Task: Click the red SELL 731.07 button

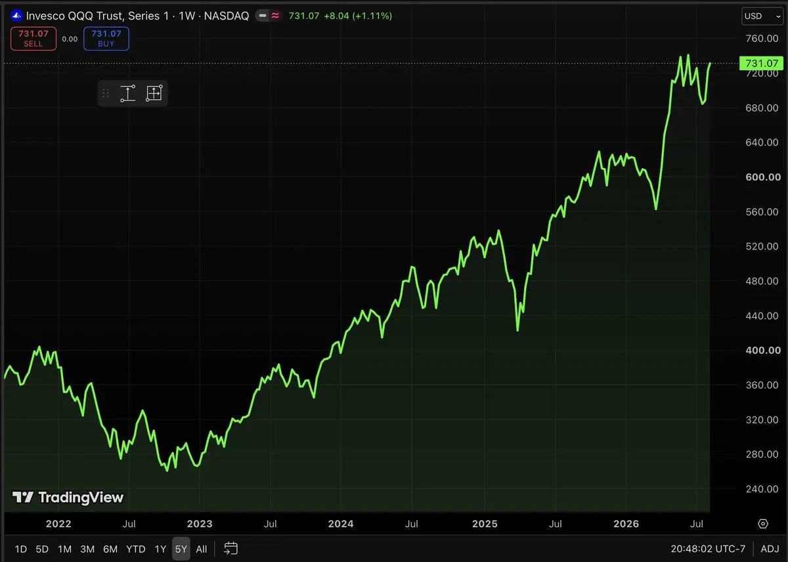Action: coord(33,39)
